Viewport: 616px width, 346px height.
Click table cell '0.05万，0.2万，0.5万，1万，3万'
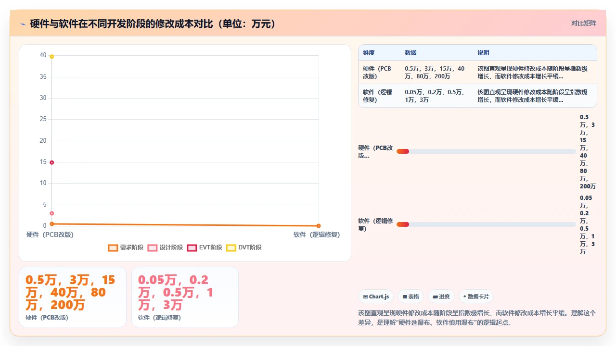[437, 96]
